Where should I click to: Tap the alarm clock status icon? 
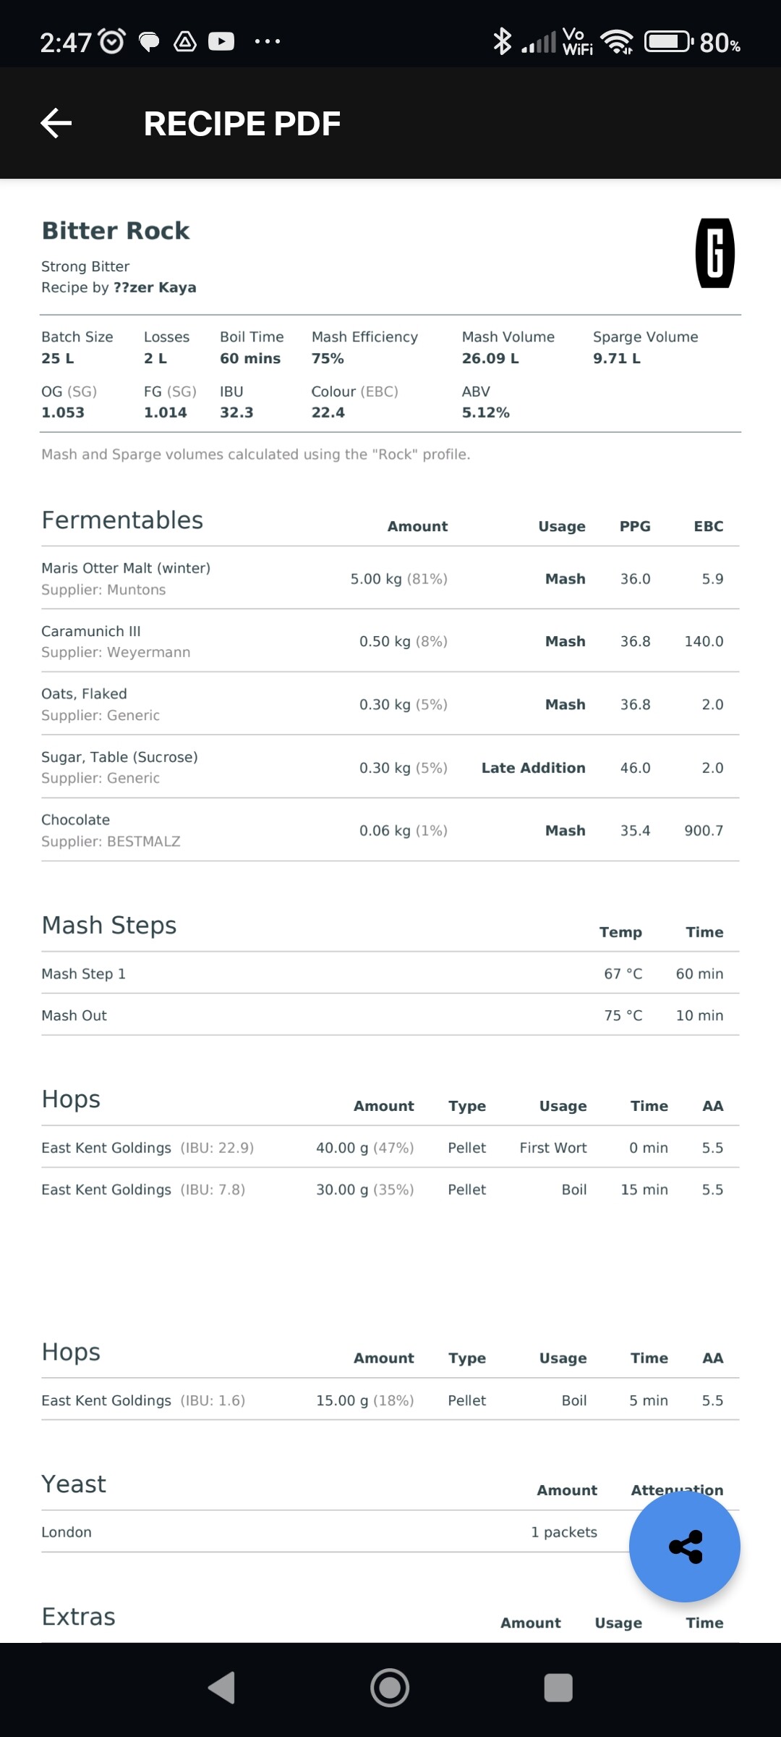pos(111,41)
